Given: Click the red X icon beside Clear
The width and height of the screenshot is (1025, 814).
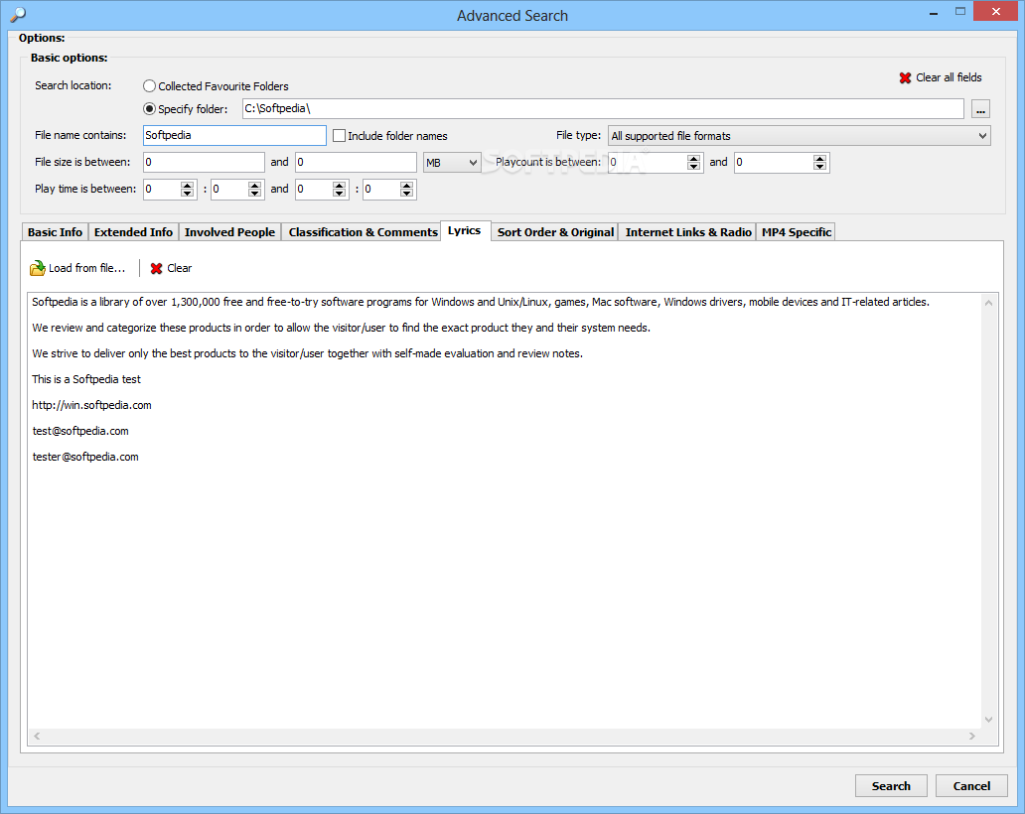Looking at the screenshot, I should pyautogui.click(x=156, y=268).
